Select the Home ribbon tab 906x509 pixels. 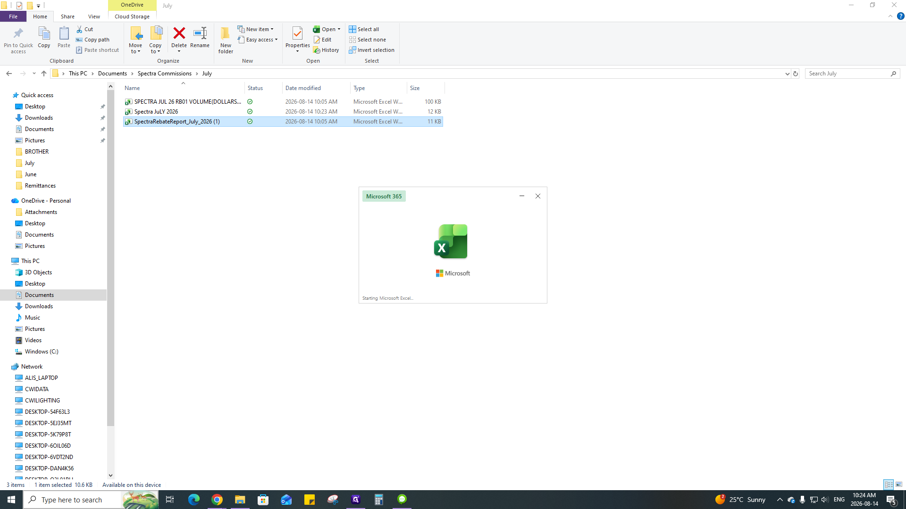40,16
